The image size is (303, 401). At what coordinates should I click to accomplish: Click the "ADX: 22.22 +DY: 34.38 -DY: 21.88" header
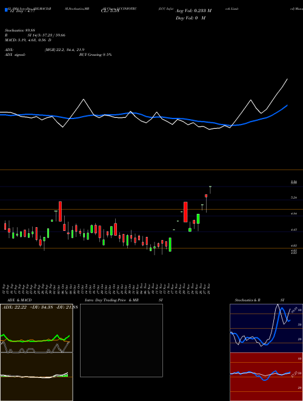40,307
